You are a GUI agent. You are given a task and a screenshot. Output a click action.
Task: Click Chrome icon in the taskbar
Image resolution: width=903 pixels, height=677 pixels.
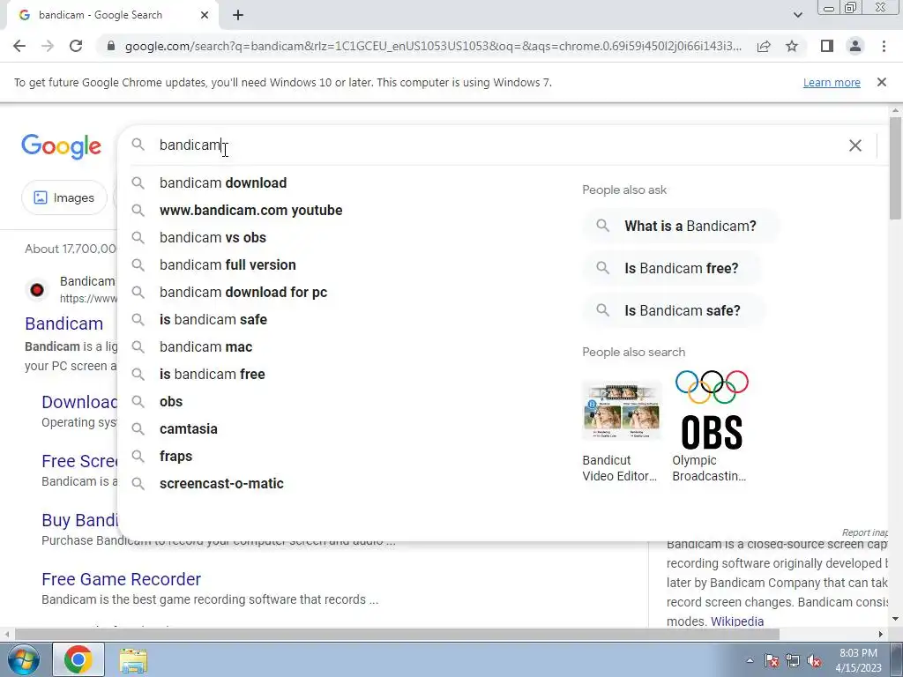78,659
